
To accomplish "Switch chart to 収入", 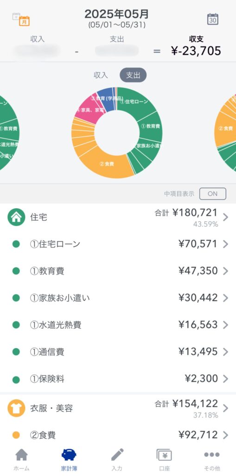I will tap(101, 75).
